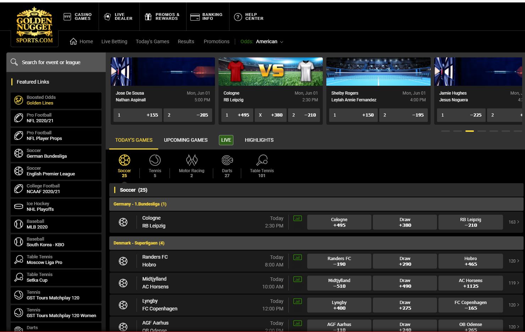Bet on Hobro +465
The width and height of the screenshot is (525, 332).
click(470, 261)
